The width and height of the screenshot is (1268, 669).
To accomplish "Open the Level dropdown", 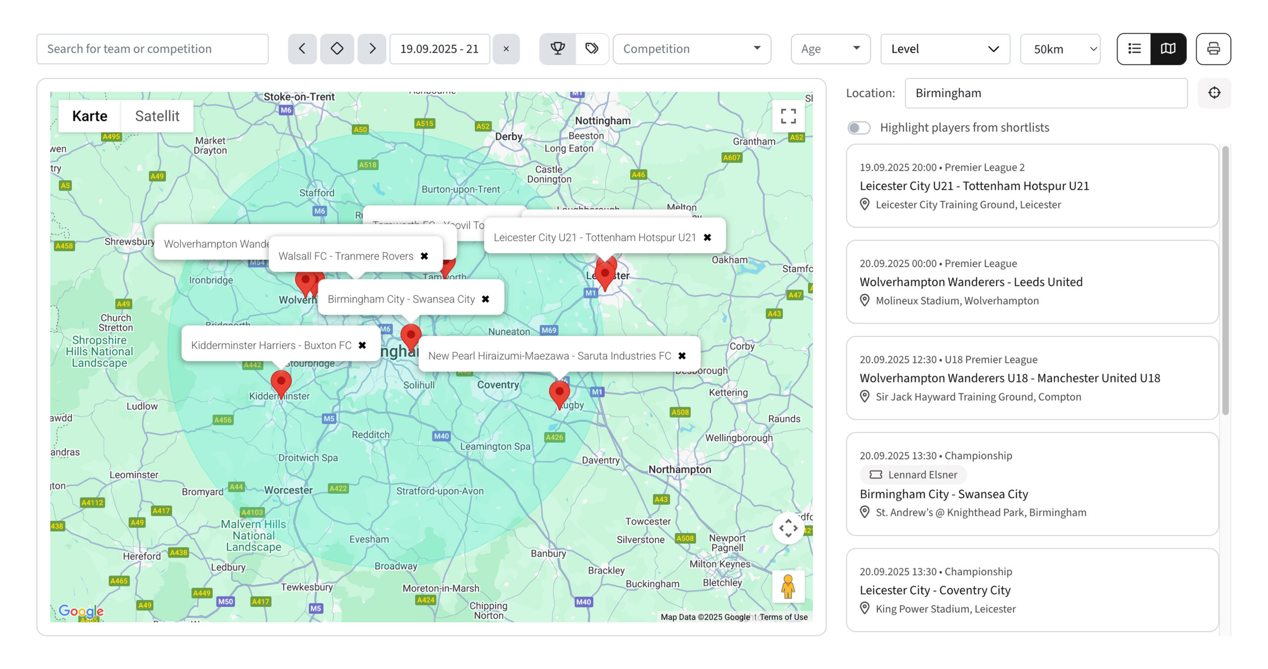I will click(945, 48).
